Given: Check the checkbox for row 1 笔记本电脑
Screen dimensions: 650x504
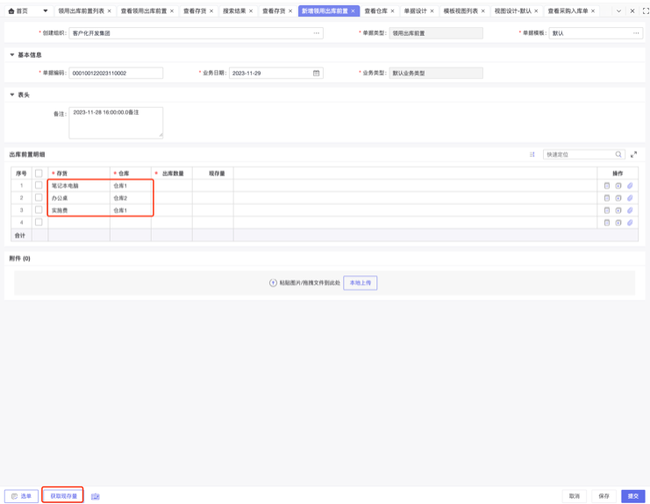Looking at the screenshot, I should click(x=39, y=186).
